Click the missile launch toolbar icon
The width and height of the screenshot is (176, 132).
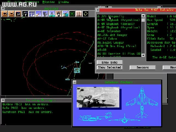(38, 14)
